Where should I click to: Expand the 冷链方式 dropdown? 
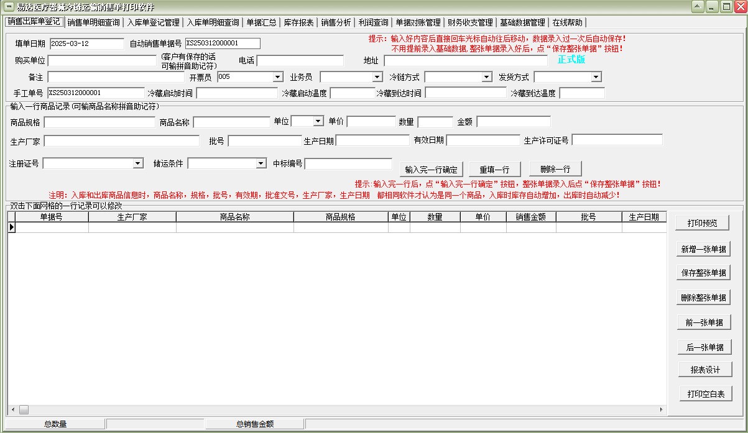[x=486, y=76]
